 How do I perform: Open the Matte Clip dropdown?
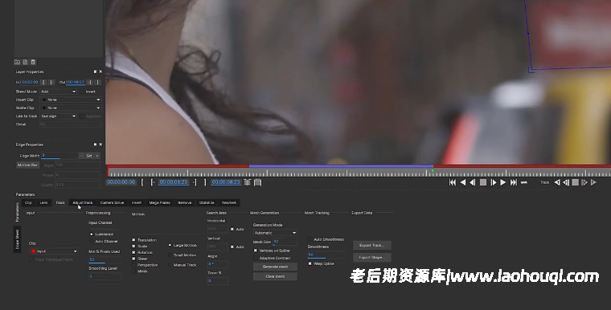click(x=71, y=108)
